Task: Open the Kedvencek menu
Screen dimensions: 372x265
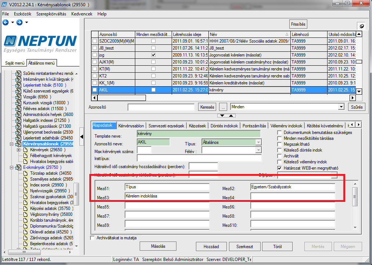Action: click(82, 14)
